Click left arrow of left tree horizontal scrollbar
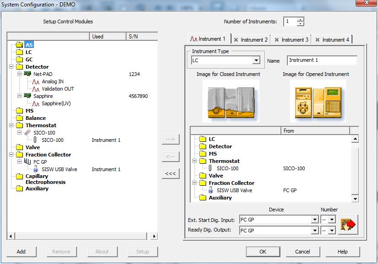This screenshot has height=264, width=378. tap(11, 236)
